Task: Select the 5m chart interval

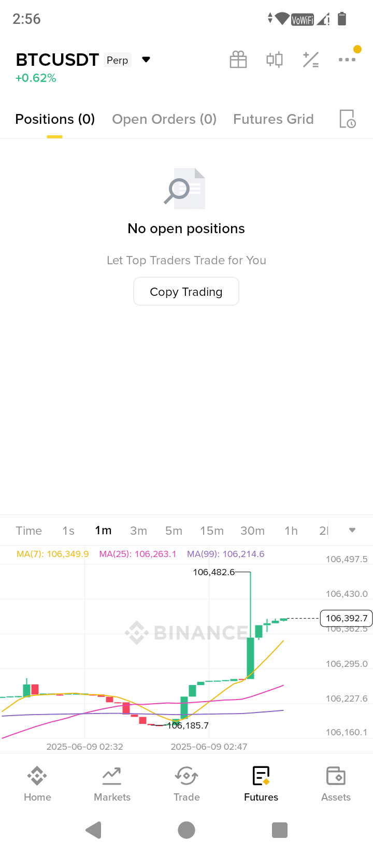Action: coord(174,531)
